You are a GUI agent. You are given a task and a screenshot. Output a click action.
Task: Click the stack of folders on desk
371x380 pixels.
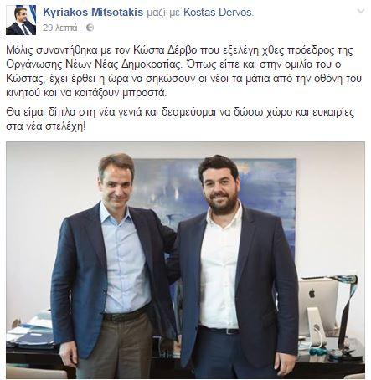[x=32, y=333]
